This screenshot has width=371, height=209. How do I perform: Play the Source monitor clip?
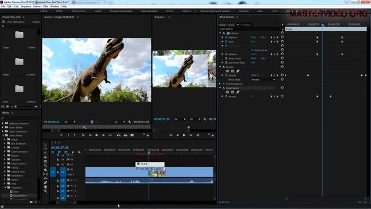click(x=97, y=135)
